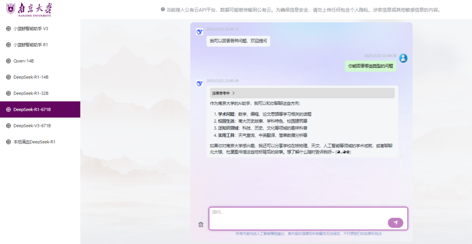Open the three-dot options beside the bot reply
Image resolution: width=472 pixels, height=244 pixels.
[x=401, y=156]
